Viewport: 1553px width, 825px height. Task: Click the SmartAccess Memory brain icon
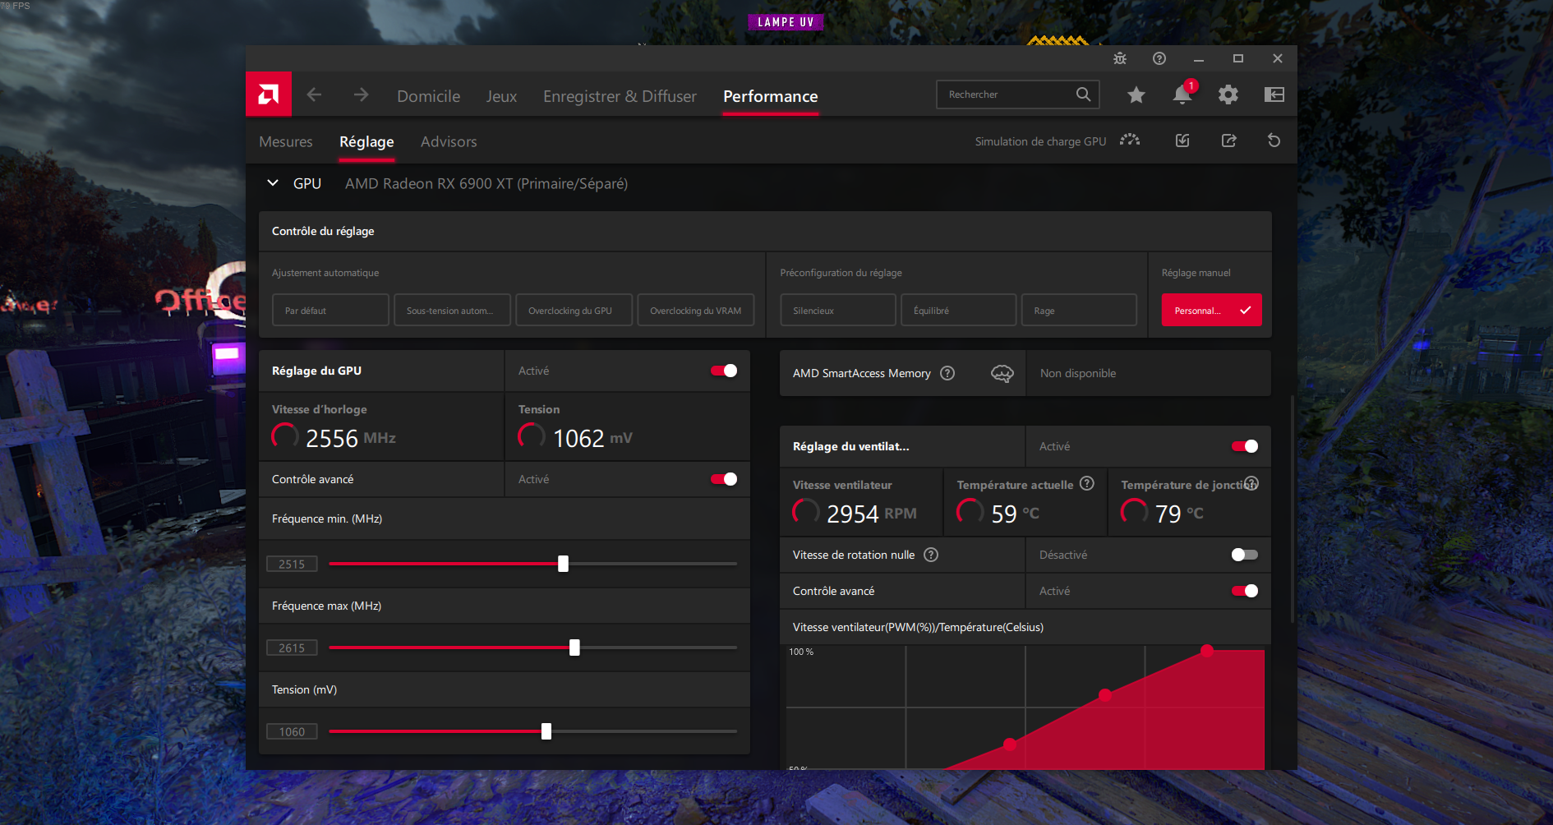(x=1002, y=374)
